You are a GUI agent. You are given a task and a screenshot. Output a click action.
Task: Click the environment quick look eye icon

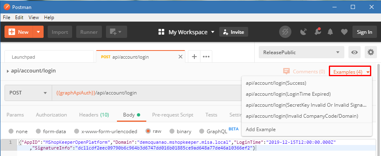pyautogui.click(x=355, y=52)
